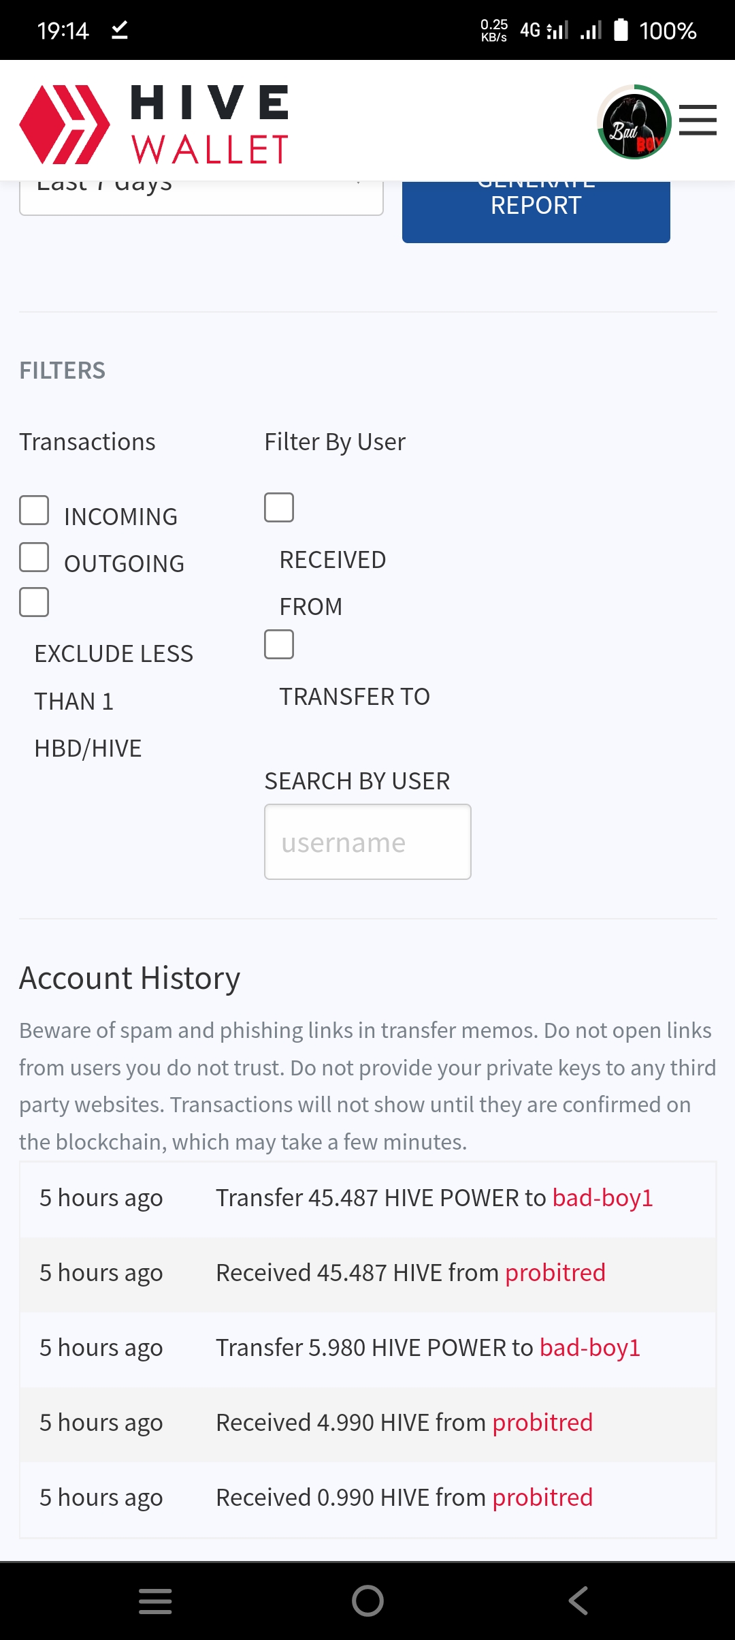
Task: Open bad-boy1 link in 5.980 transfer
Action: tap(590, 1348)
